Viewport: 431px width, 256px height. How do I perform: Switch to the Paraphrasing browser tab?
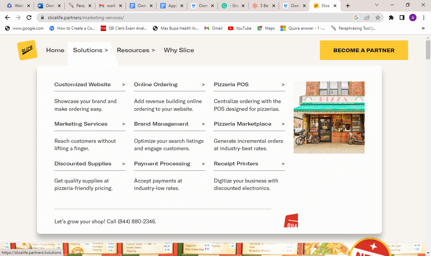[x=80, y=6]
